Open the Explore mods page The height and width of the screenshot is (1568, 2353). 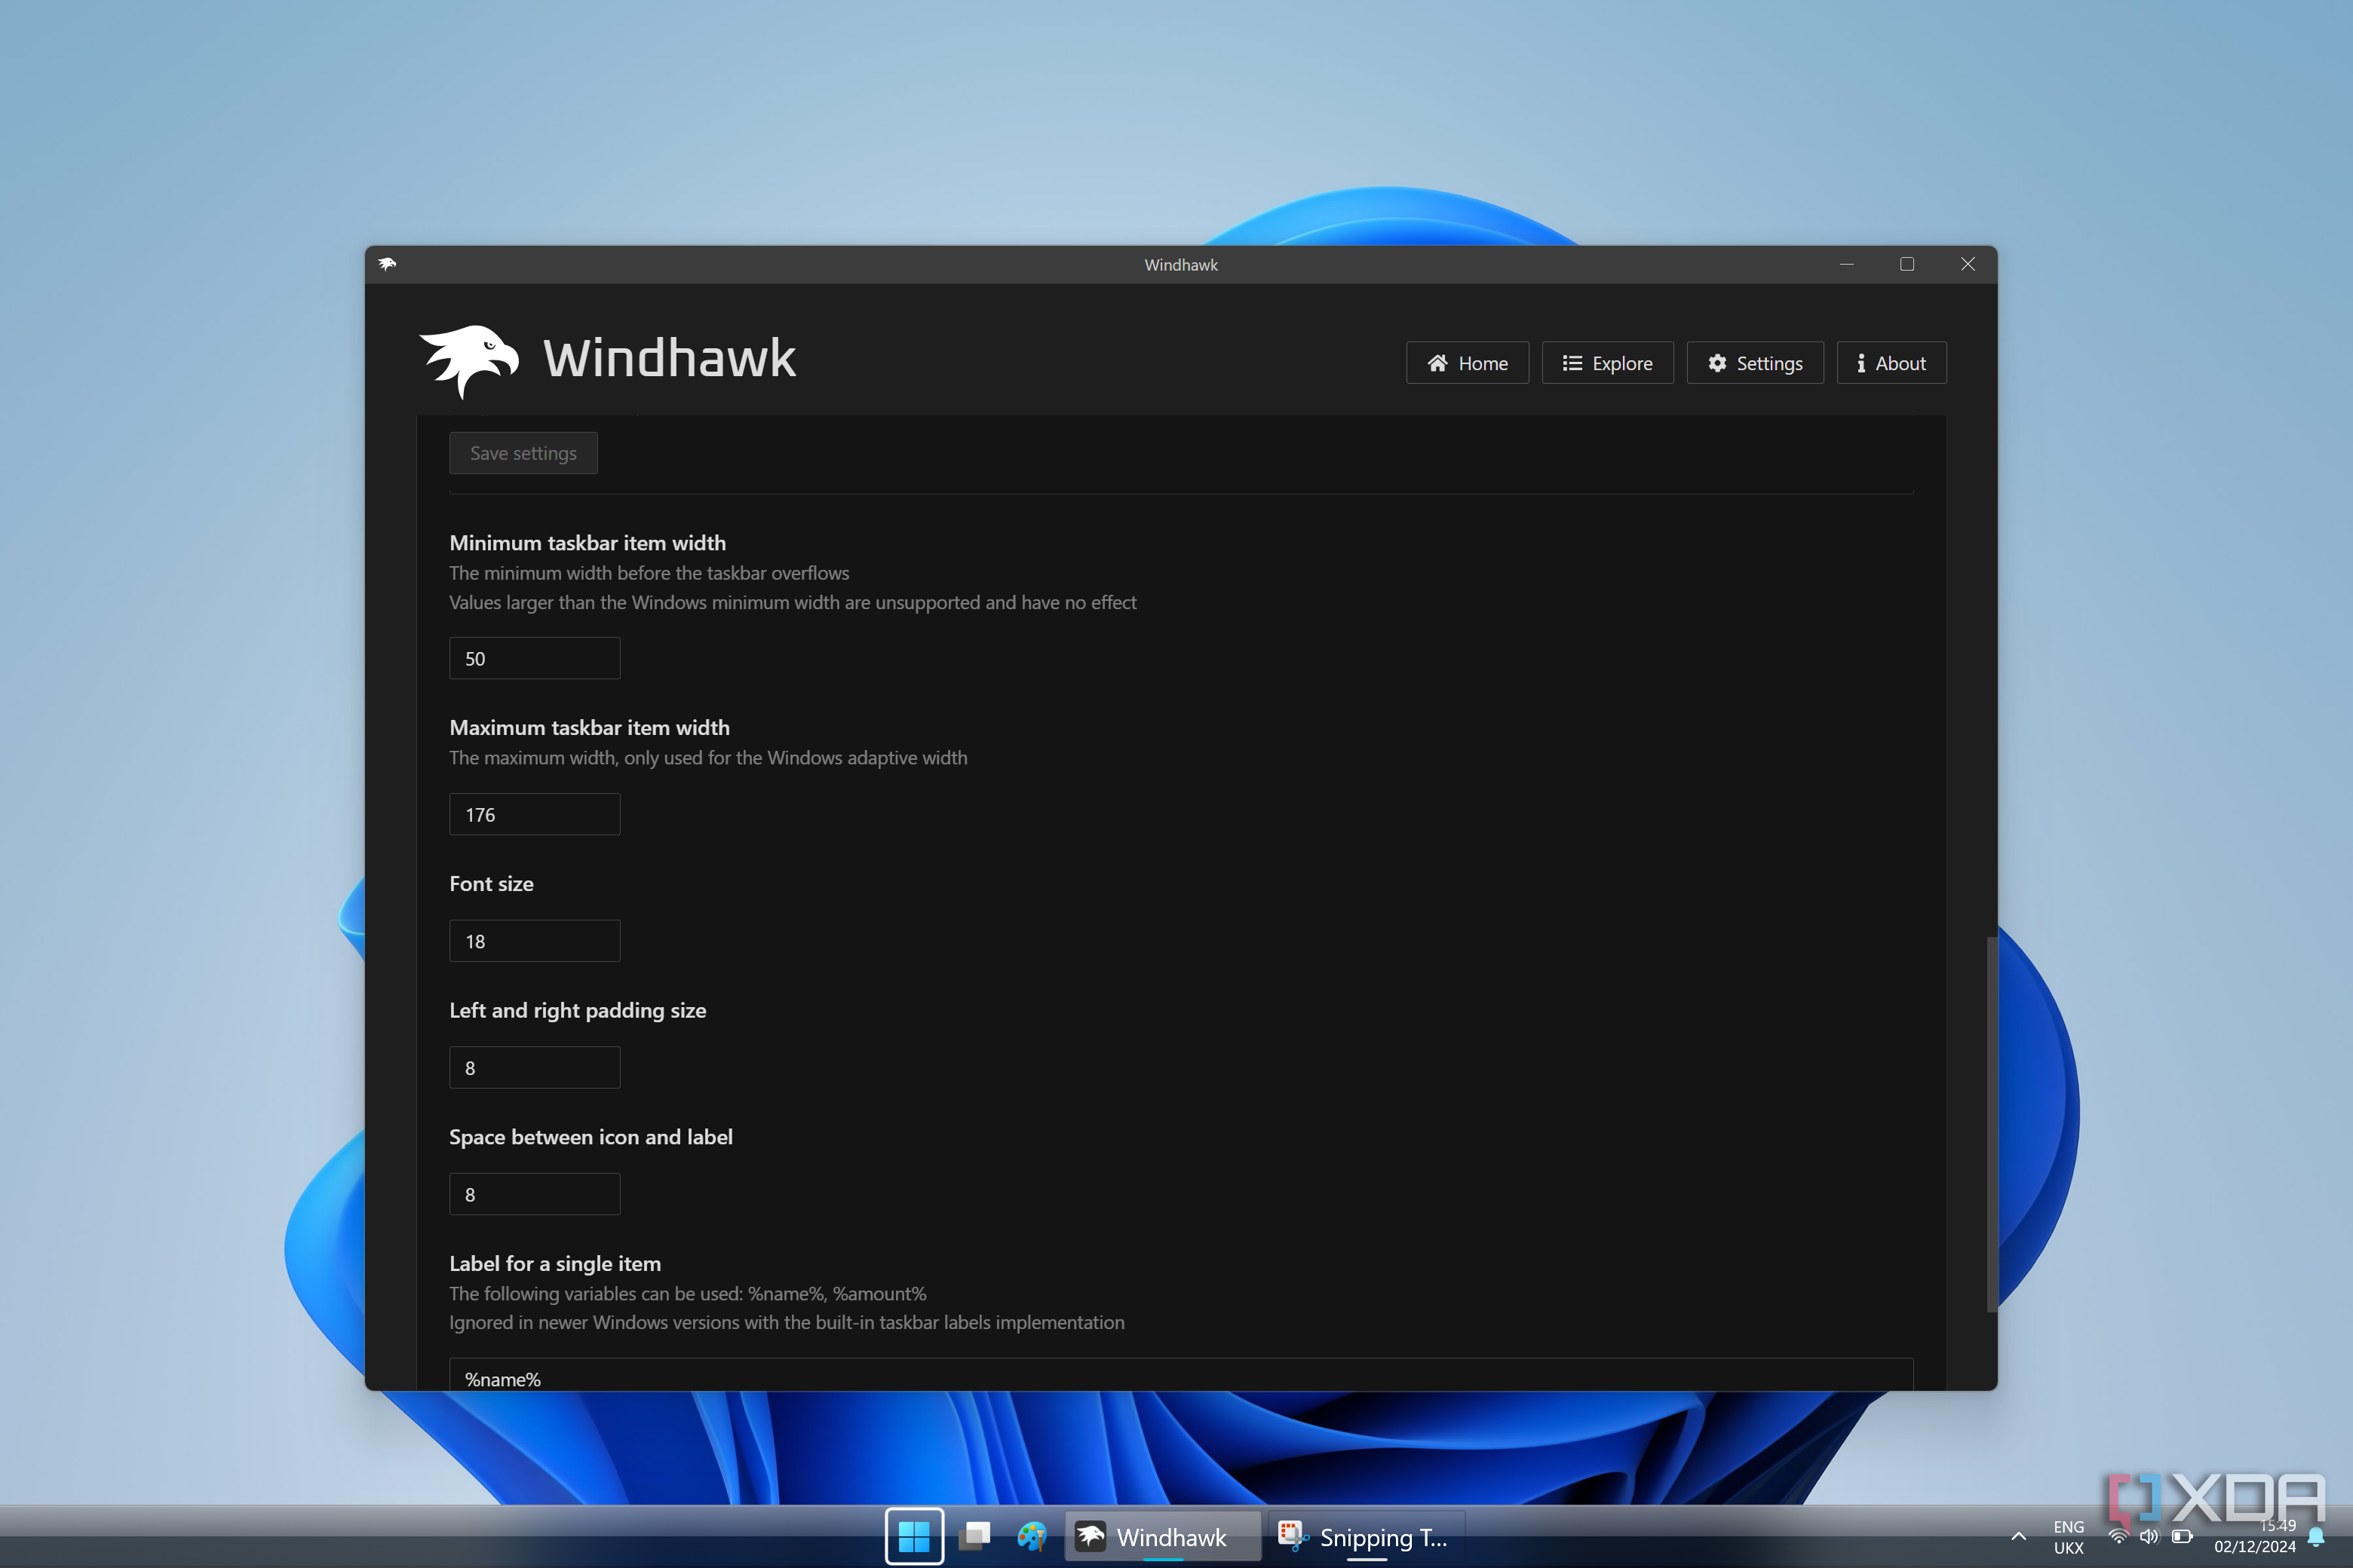click(x=1606, y=363)
